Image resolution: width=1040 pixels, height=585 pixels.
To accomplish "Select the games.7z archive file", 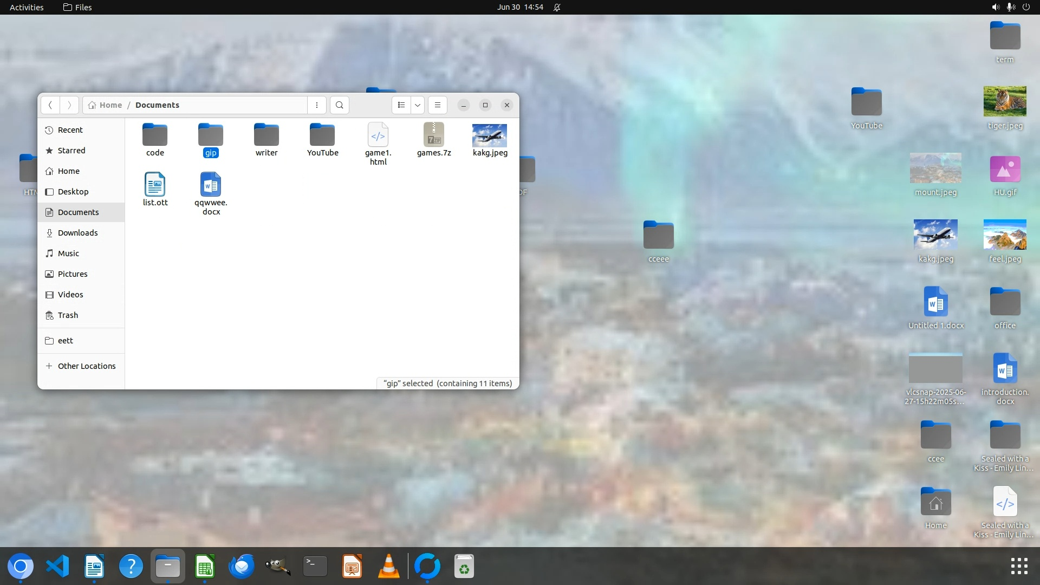I will pos(434,135).
